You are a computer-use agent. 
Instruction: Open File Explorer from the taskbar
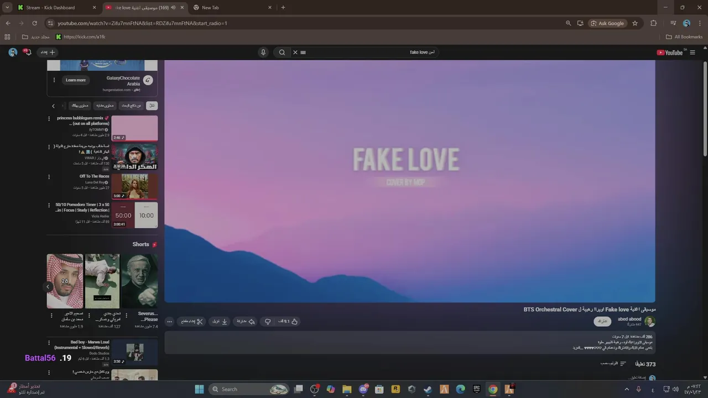(x=347, y=389)
